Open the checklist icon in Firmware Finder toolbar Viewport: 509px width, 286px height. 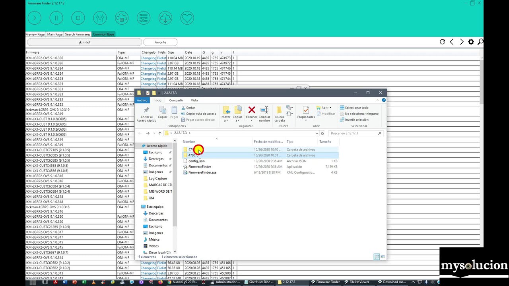click(x=144, y=18)
